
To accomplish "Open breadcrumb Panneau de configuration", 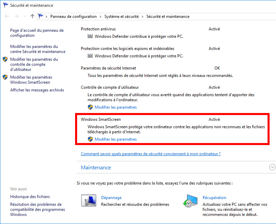I will click(73, 17).
